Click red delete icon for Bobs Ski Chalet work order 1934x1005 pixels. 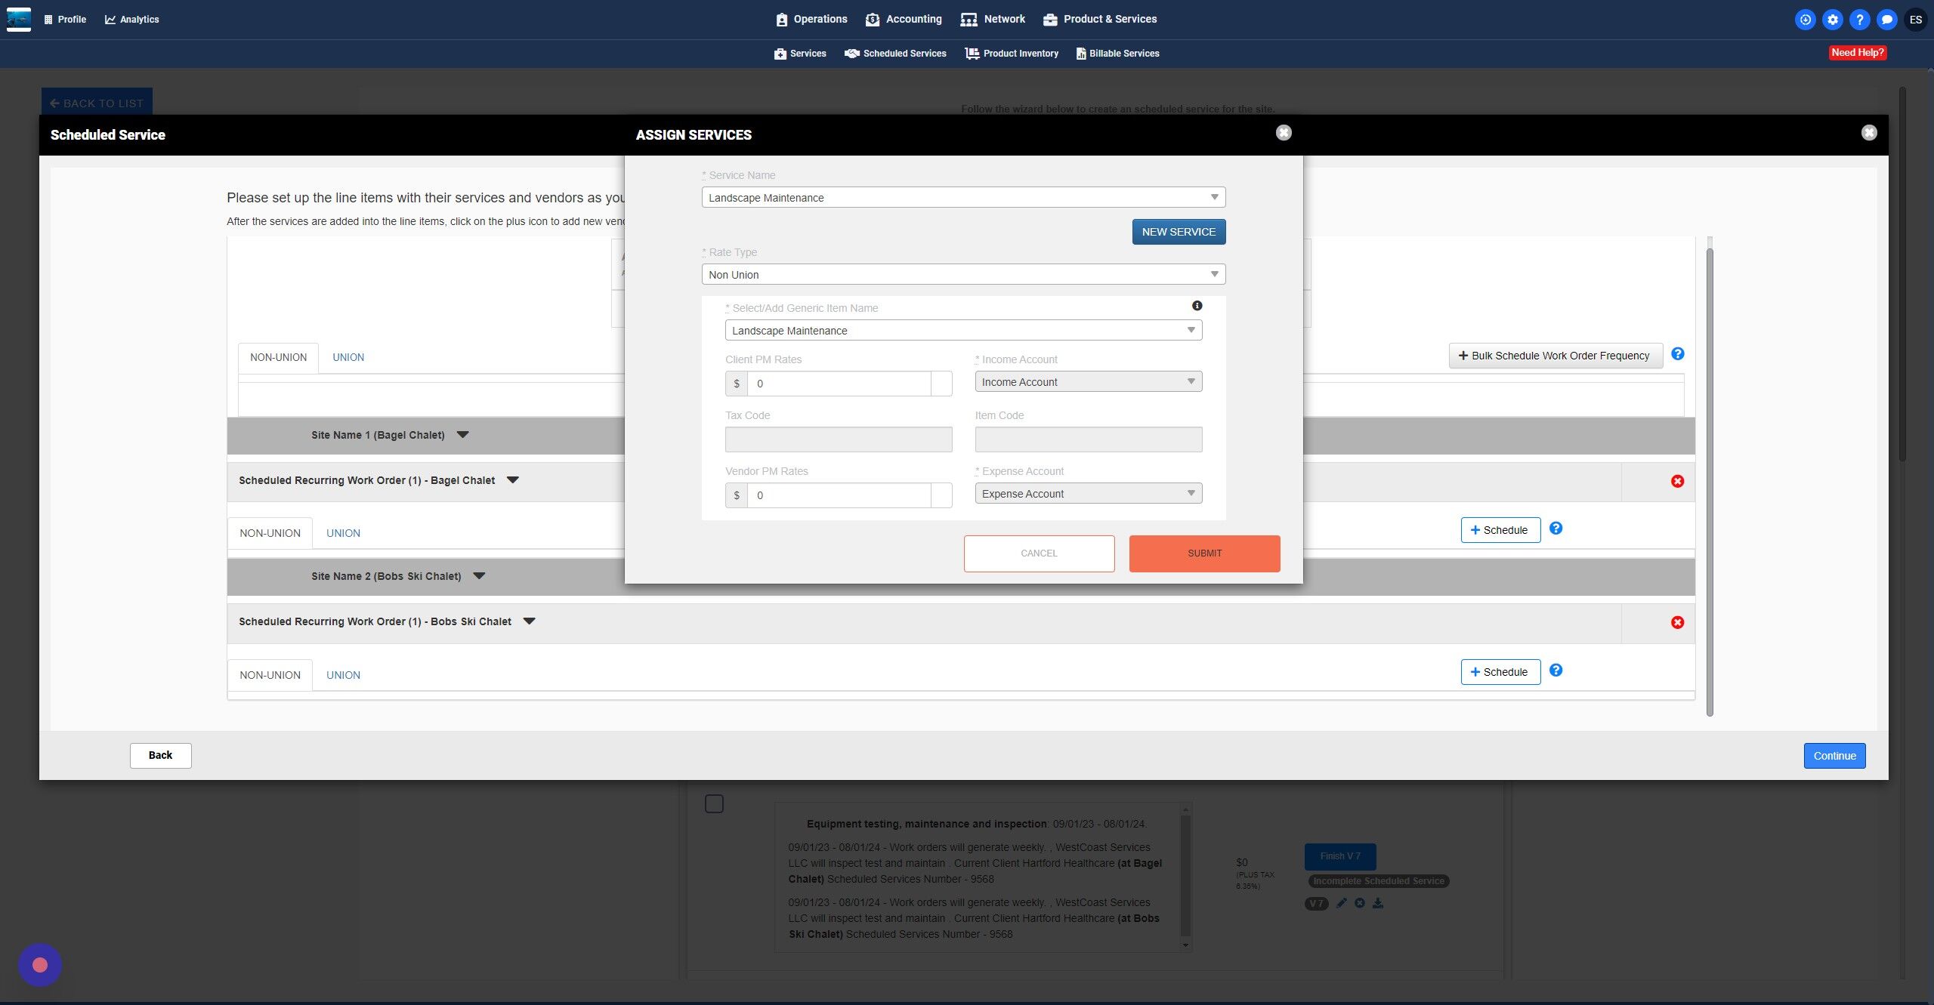[1677, 623]
